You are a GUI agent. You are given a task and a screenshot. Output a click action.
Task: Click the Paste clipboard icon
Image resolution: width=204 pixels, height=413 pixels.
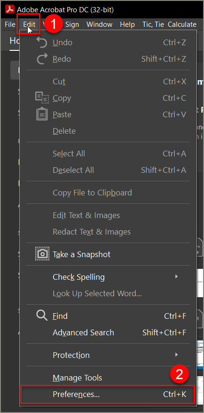point(42,114)
